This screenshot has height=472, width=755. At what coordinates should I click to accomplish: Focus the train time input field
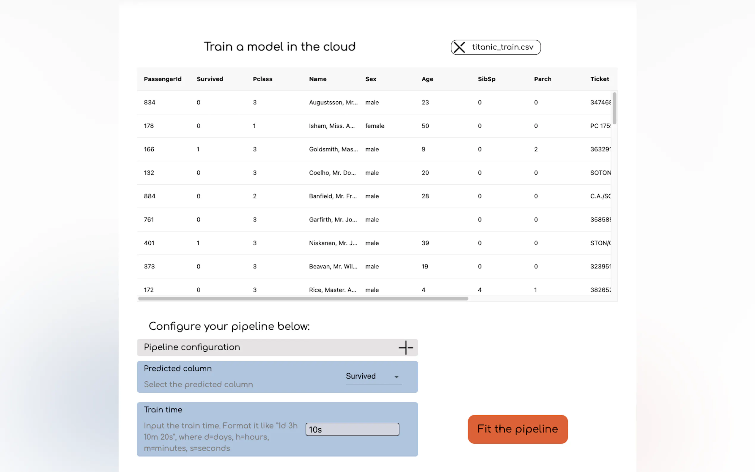pyautogui.click(x=352, y=429)
